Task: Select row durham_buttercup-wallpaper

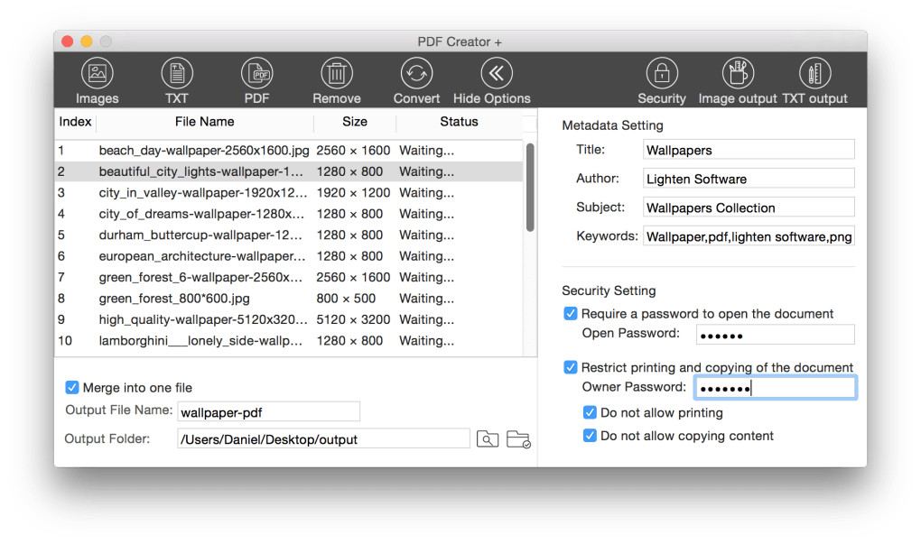Action: 288,235
